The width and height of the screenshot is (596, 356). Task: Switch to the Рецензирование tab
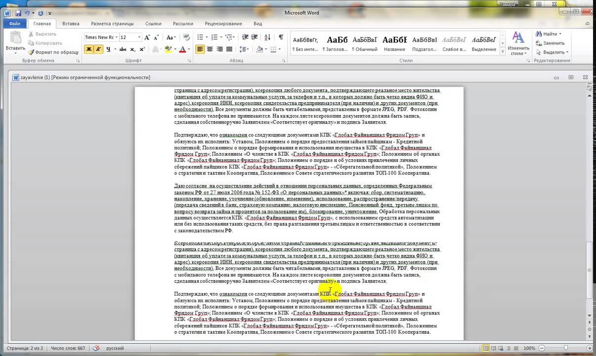(223, 23)
